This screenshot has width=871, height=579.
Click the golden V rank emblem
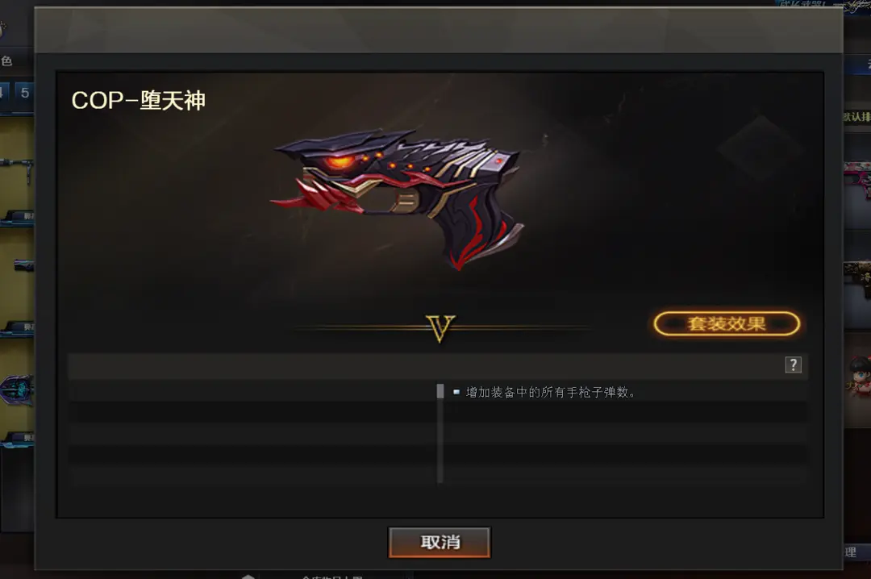(440, 328)
